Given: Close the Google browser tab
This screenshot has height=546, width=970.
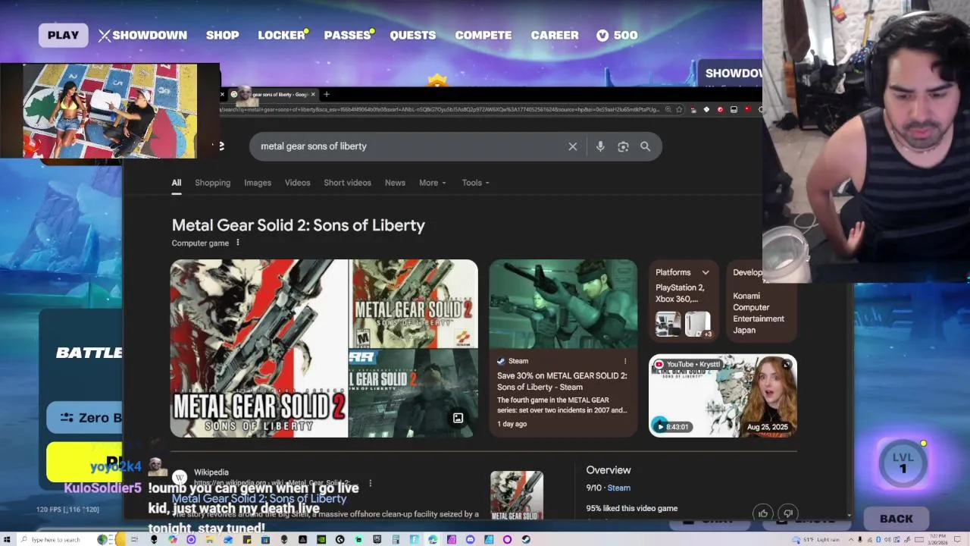Looking at the screenshot, I should click(313, 95).
